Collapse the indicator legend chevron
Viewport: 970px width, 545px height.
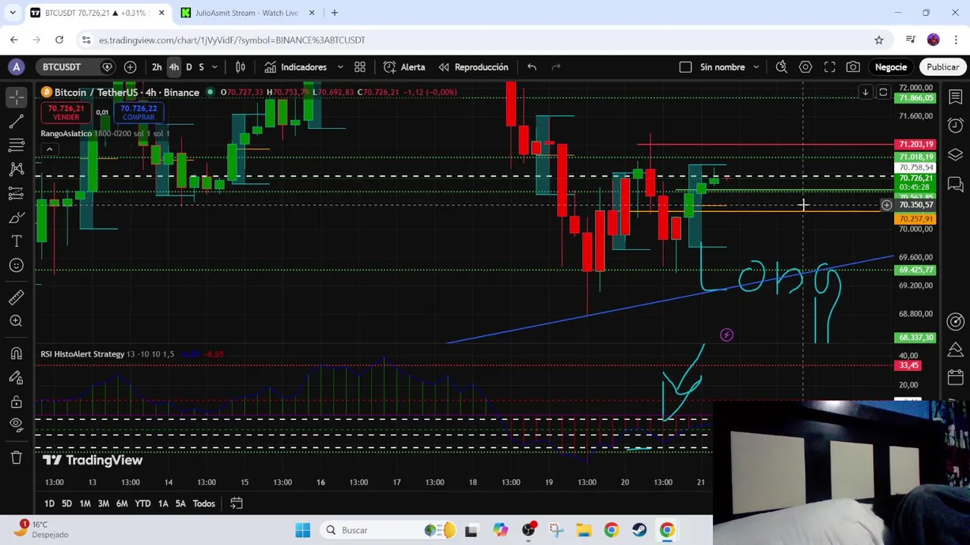49,150
